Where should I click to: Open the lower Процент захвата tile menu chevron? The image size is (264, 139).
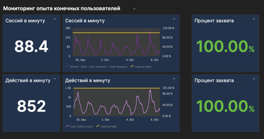click(253, 79)
